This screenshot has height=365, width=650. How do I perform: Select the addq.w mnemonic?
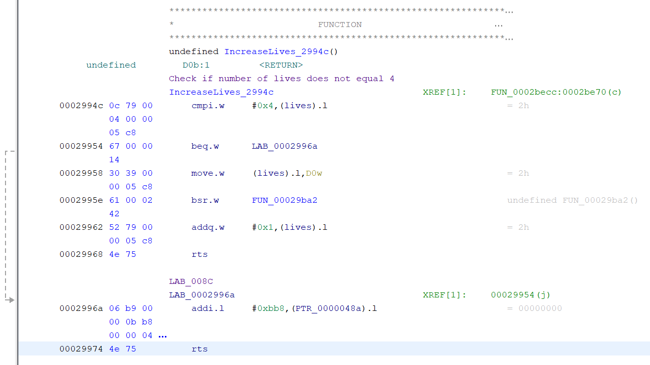coord(208,227)
